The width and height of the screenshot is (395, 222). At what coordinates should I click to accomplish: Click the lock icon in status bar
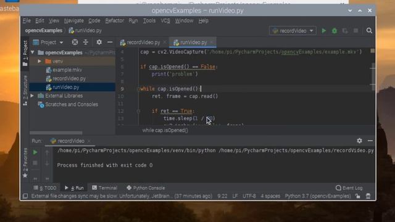358,196
